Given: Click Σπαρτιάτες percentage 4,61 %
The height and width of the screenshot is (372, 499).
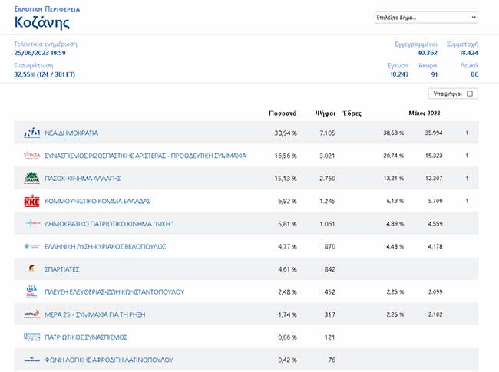Looking at the screenshot, I should click(287, 269).
